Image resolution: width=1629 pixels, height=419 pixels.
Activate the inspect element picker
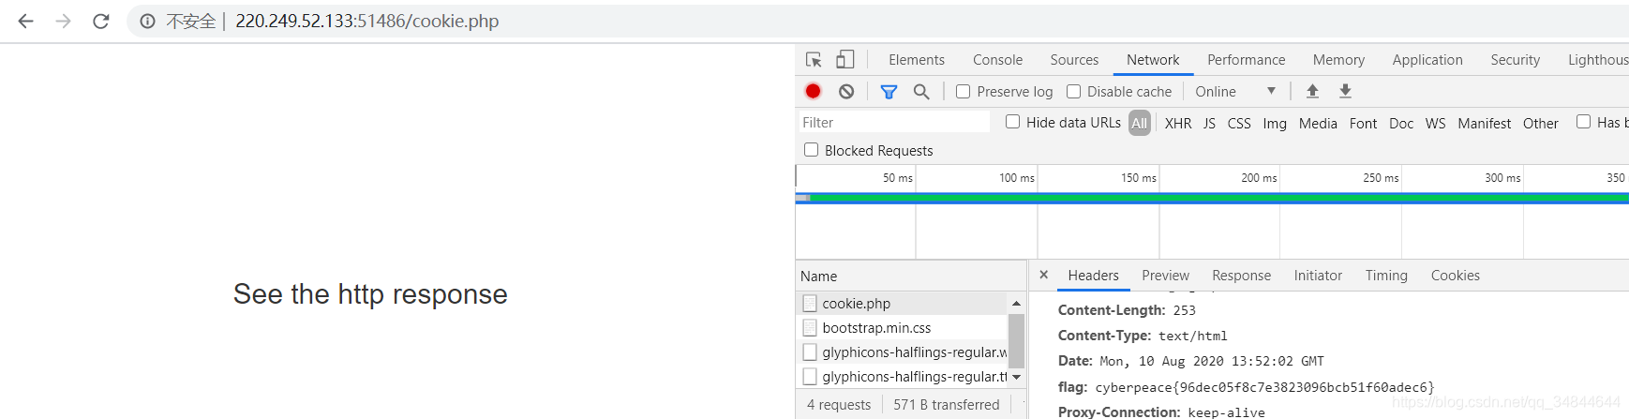point(814,59)
